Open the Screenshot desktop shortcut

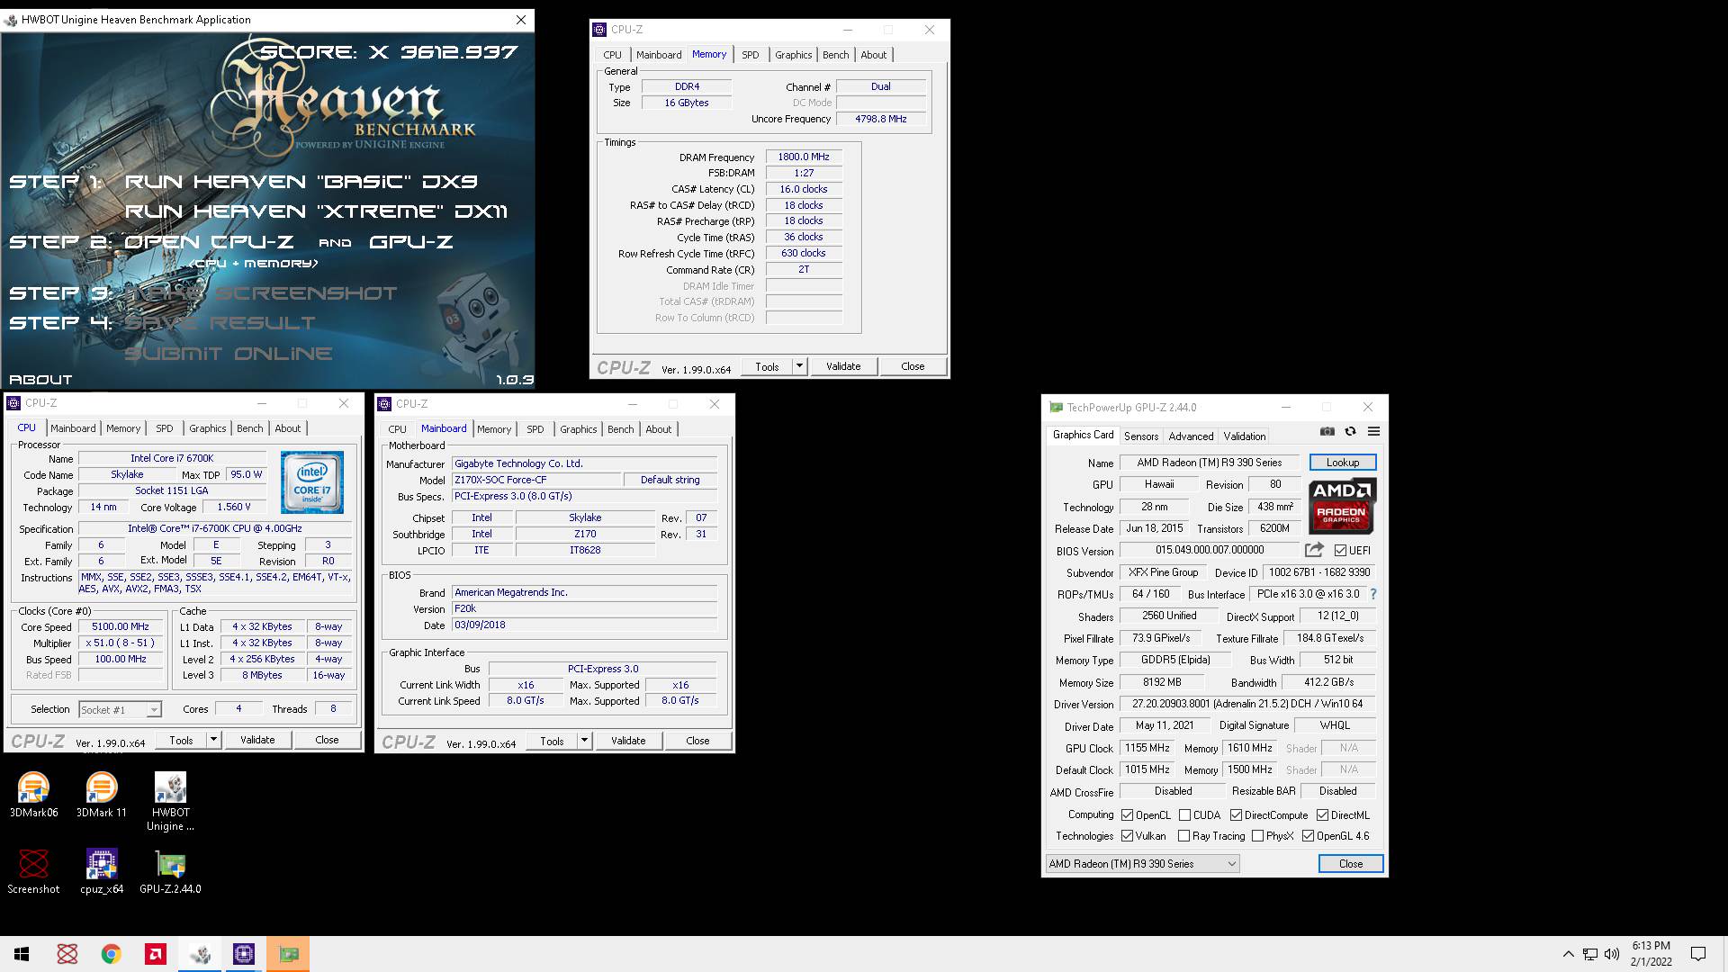pyautogui.click(x=33, y=871)
